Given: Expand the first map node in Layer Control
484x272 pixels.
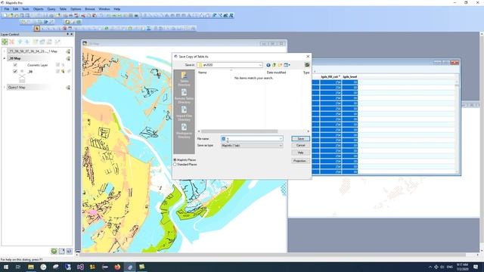Looking at the screenshot, I should [5, 51].
